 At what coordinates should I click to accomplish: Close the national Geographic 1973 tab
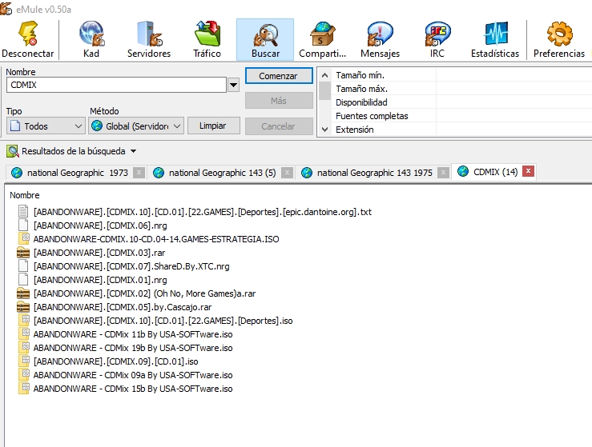click(139, 173)
